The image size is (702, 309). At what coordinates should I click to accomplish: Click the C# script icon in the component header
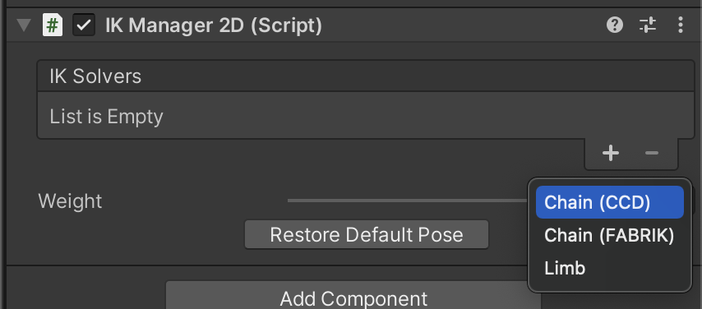click(52, 25)
